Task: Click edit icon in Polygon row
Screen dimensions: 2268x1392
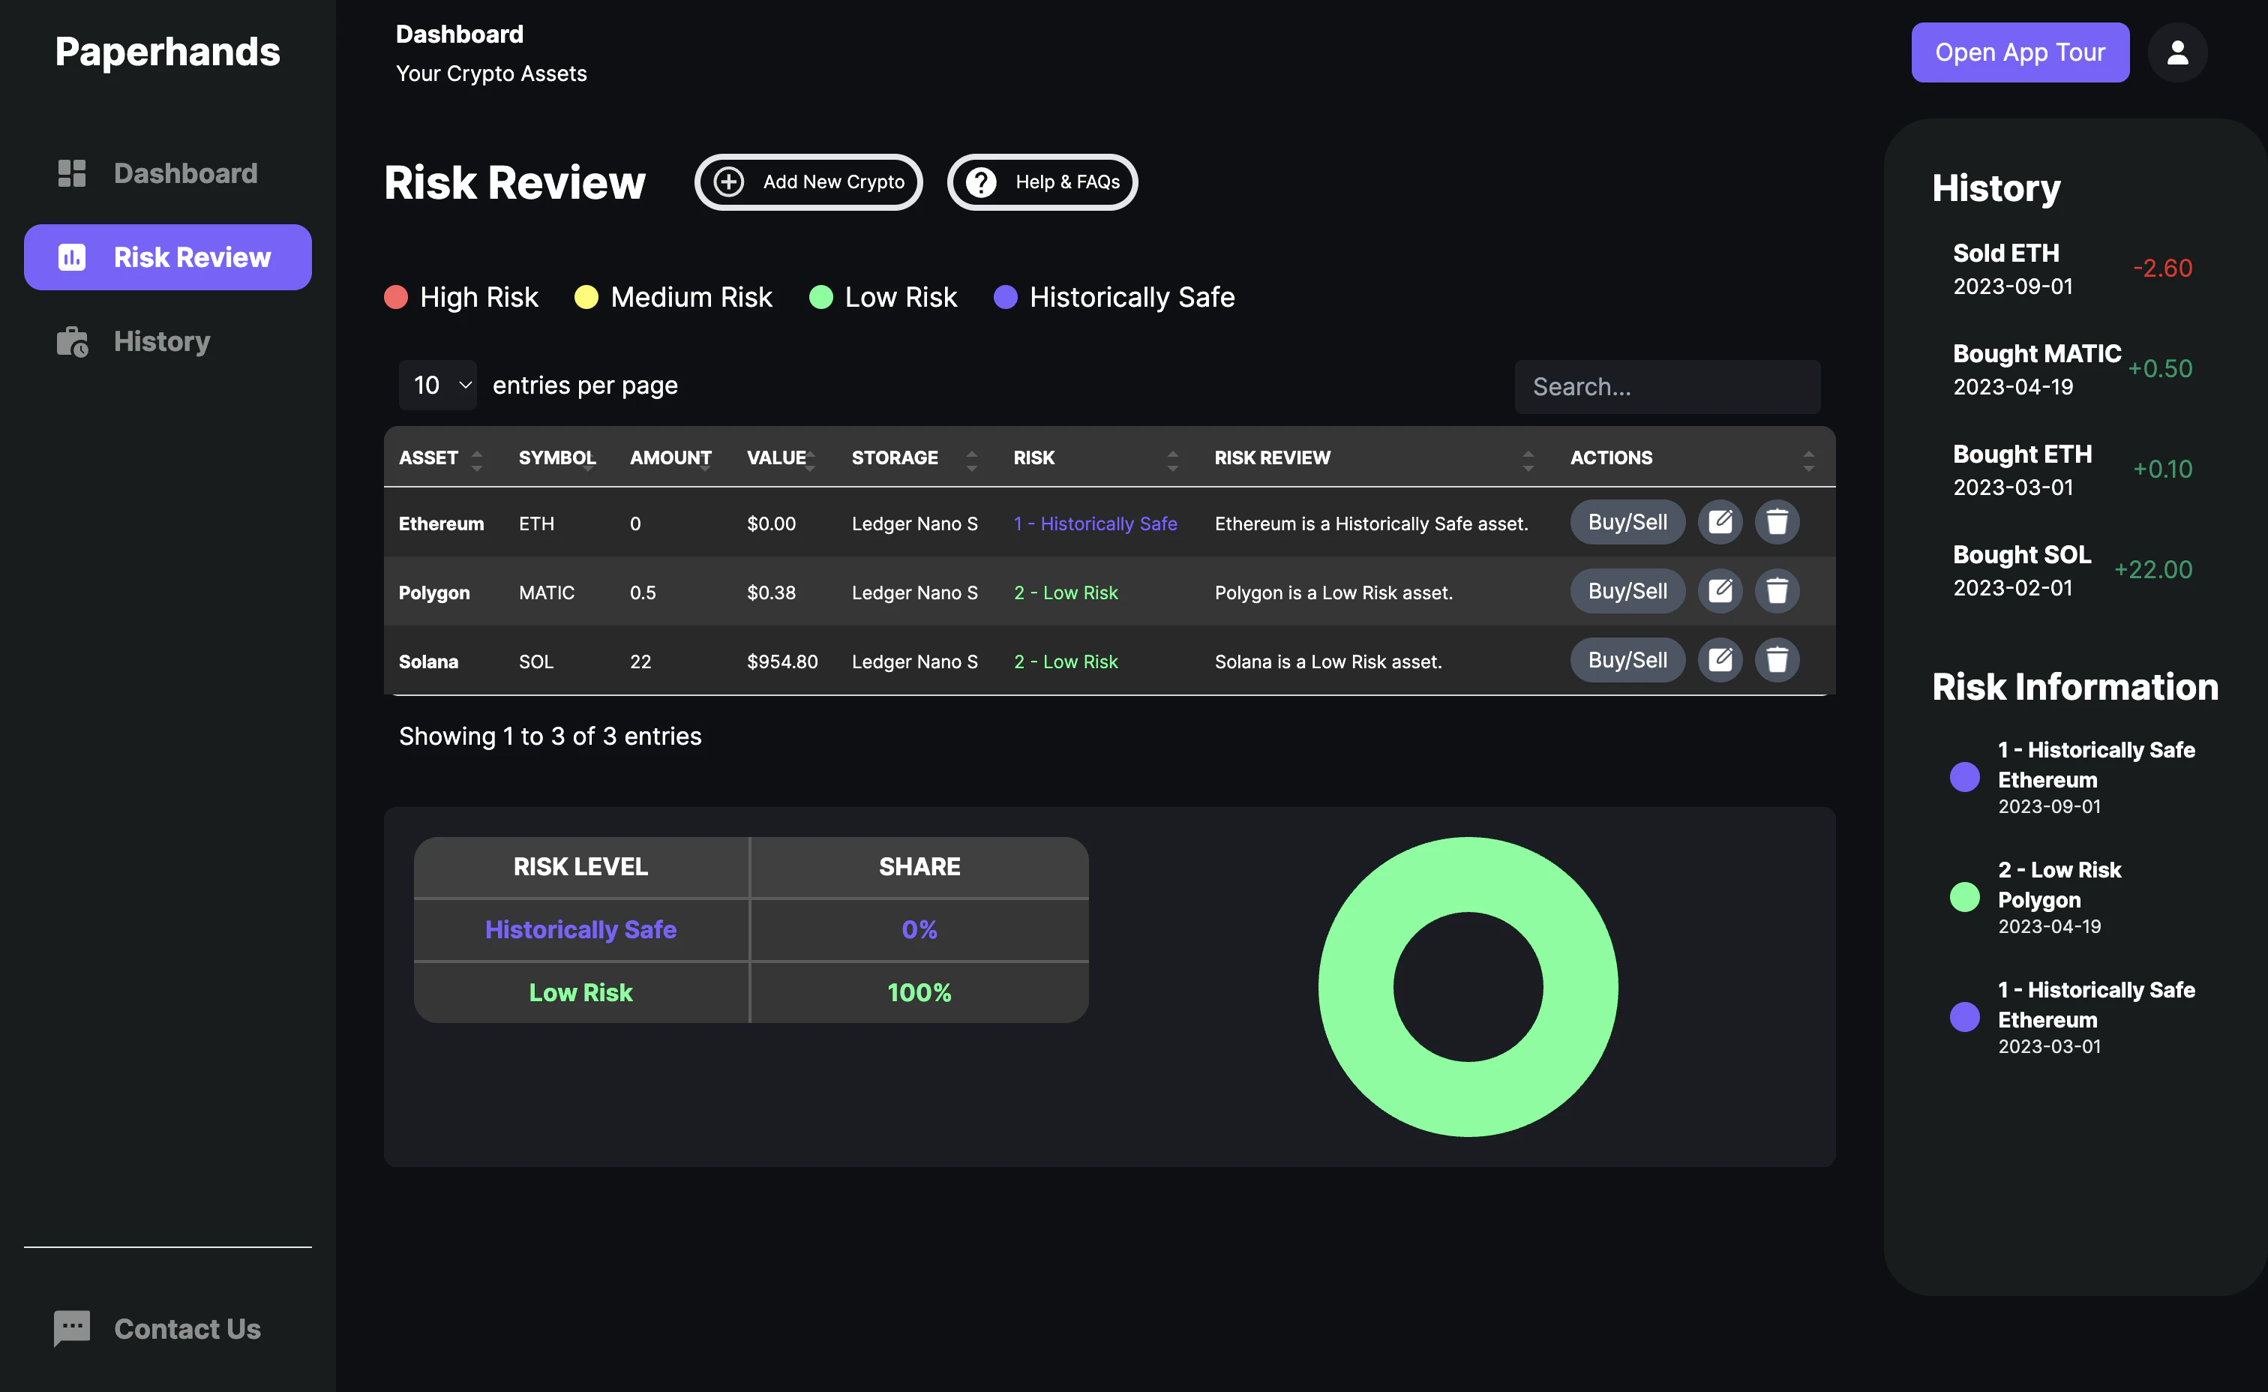Action: tap(1720, 591)
